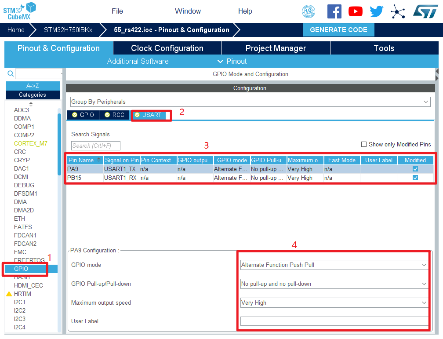The image size is (443, 339).
Task: Enable Show only Modified Pins checkbox
Action: click(364, 144)
